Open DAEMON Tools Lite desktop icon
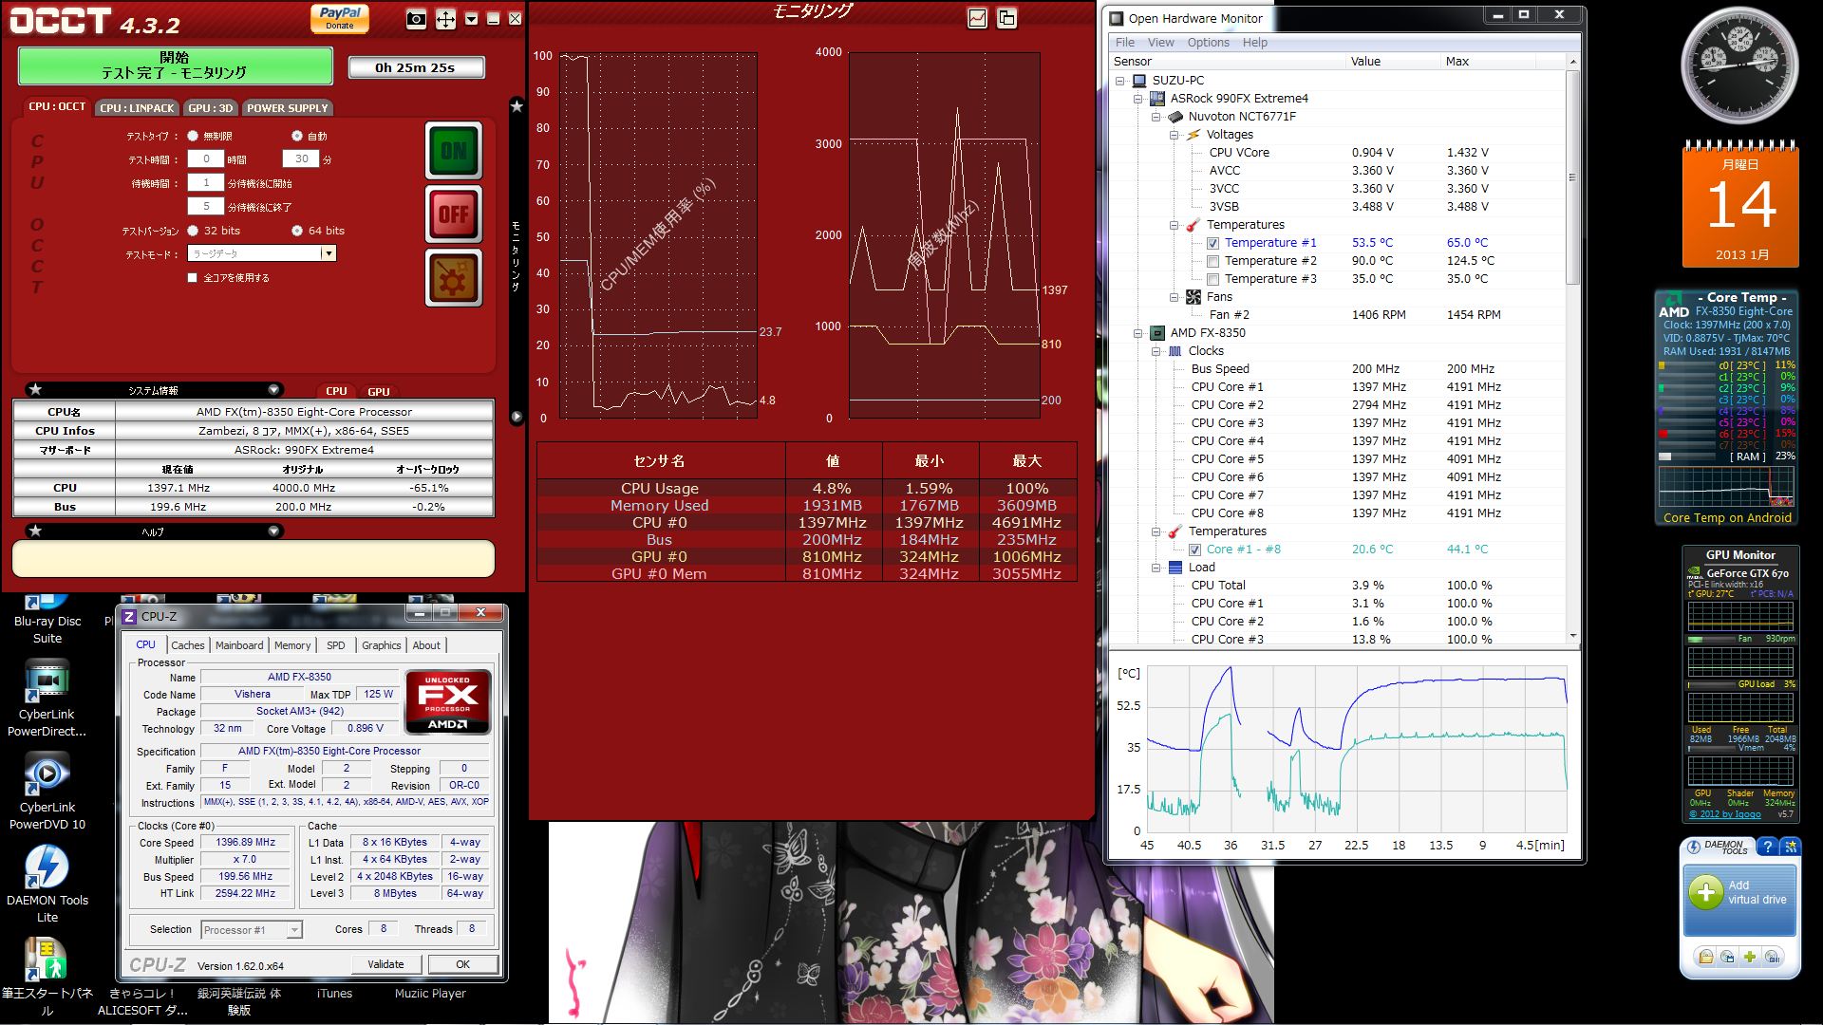 [x=47, y=885]
